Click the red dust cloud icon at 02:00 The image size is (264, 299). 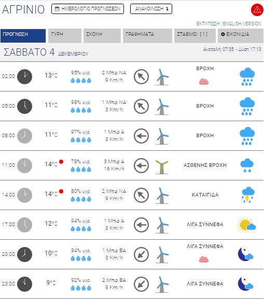pos(204,82)
